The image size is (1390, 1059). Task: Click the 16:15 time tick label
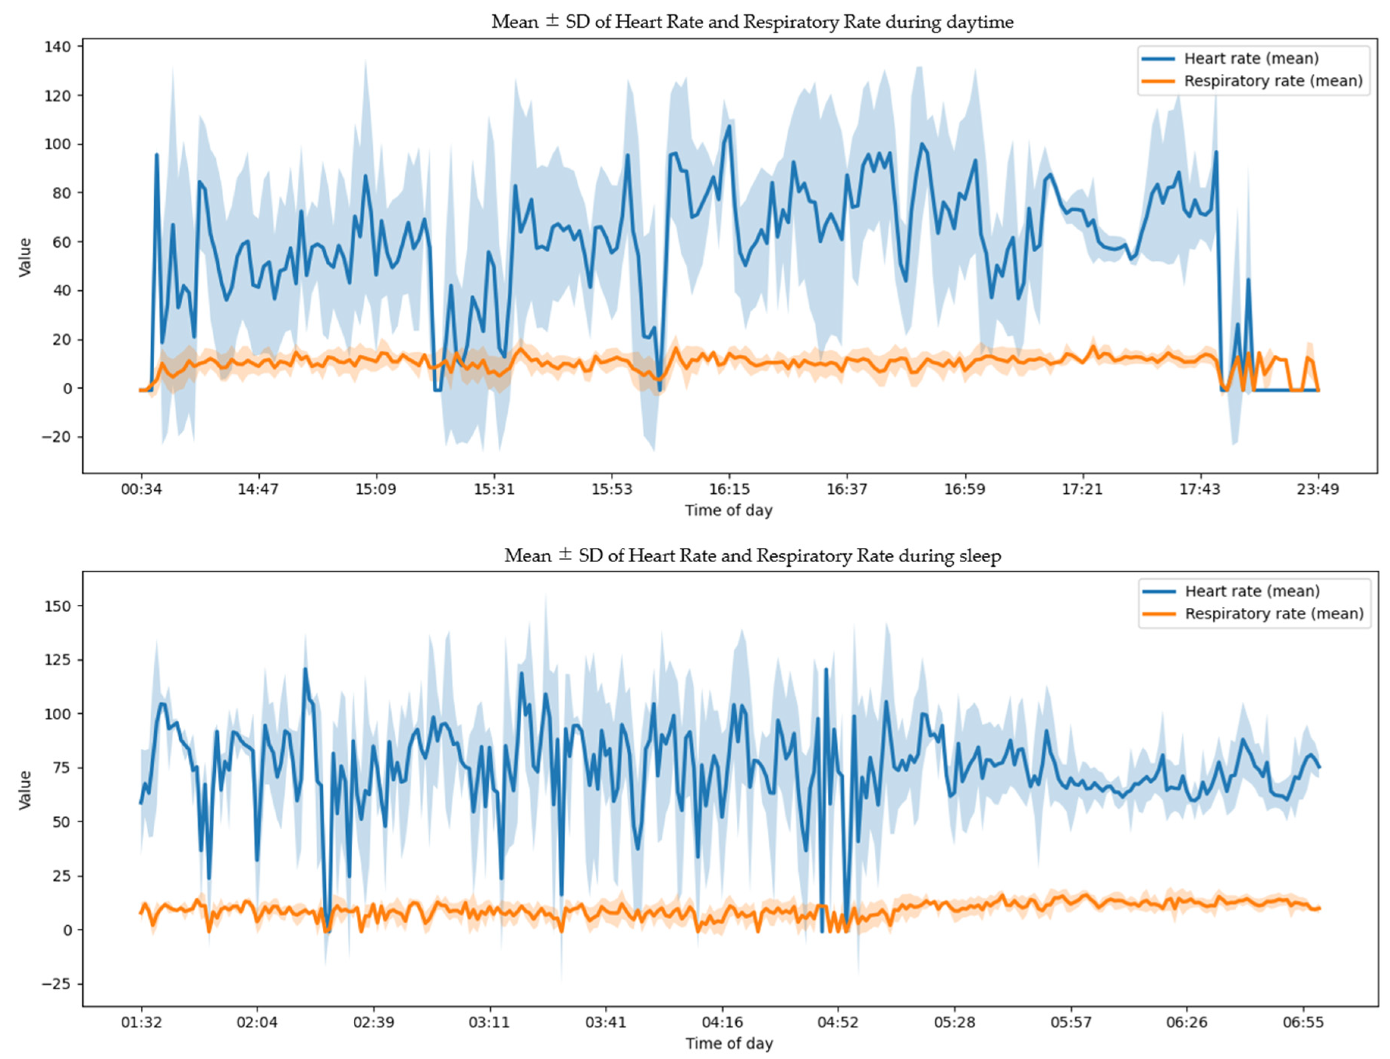[729, 490]
